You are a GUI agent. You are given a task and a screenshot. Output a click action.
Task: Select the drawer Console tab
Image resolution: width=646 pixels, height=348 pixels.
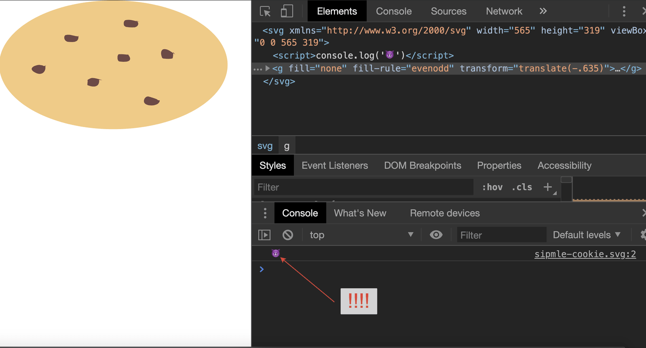pyautogui.click(x=300, y=213)
